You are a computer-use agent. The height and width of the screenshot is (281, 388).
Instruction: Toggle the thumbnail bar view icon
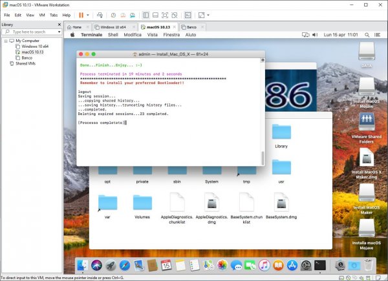click(x=155, y=15)
